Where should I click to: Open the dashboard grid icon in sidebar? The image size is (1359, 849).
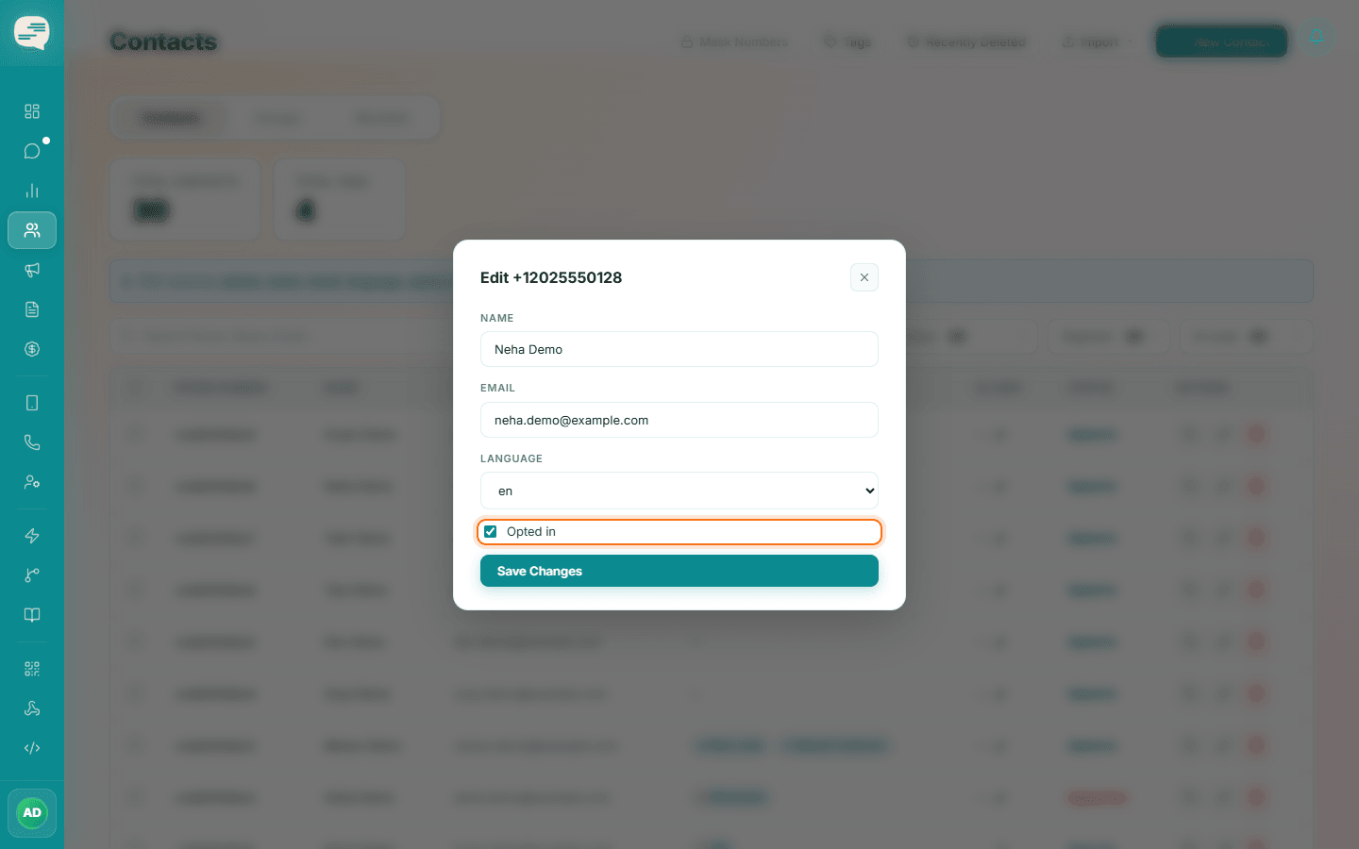coord(32,111)
